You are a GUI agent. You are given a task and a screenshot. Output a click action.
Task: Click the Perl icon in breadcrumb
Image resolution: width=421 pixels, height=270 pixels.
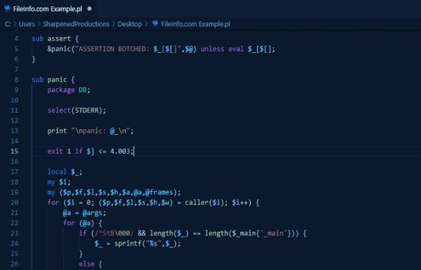[155, 24]
